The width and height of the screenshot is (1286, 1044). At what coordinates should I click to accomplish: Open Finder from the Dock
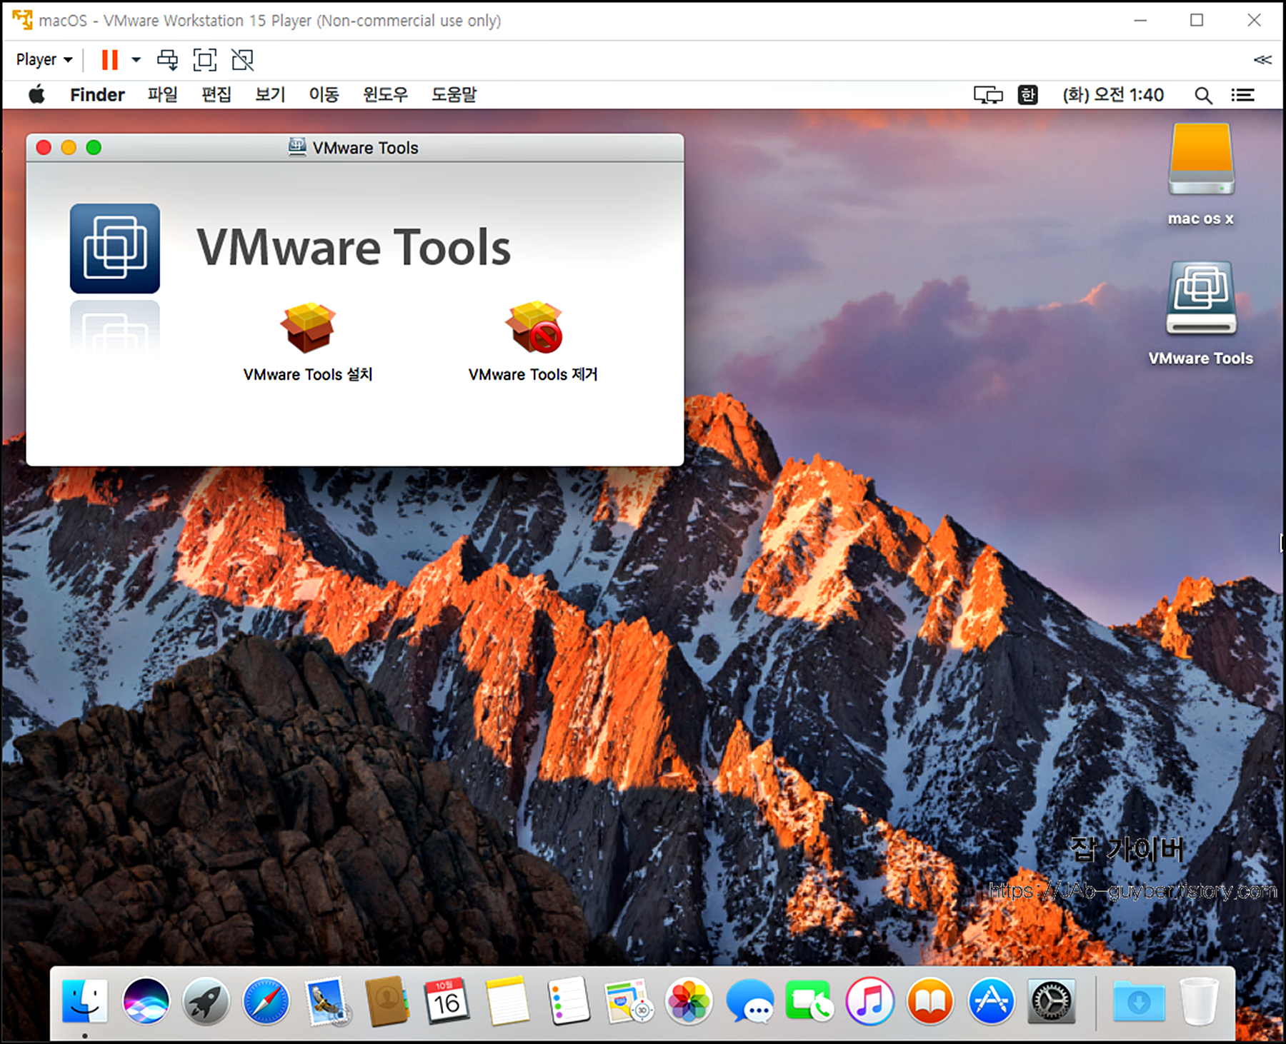click(x=85, y=1001)
